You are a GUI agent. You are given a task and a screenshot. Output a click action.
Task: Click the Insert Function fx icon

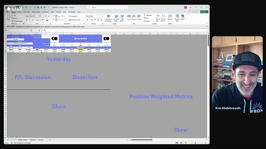(39, 31)
